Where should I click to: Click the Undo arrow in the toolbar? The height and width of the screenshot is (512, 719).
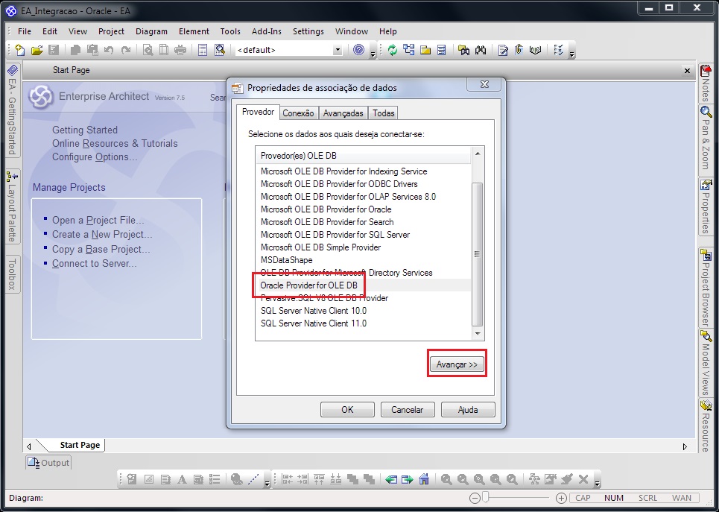109,50
